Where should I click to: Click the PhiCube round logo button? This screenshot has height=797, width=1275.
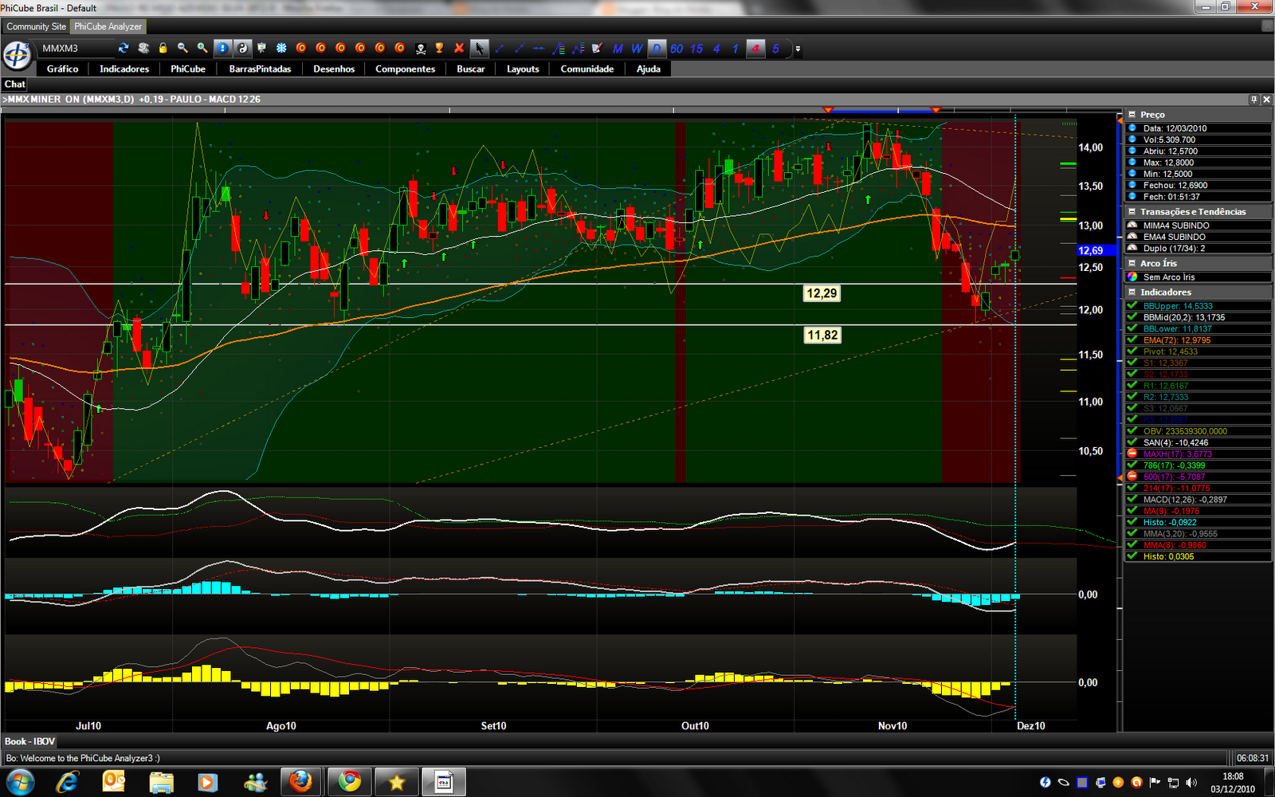tap(18, 56)
